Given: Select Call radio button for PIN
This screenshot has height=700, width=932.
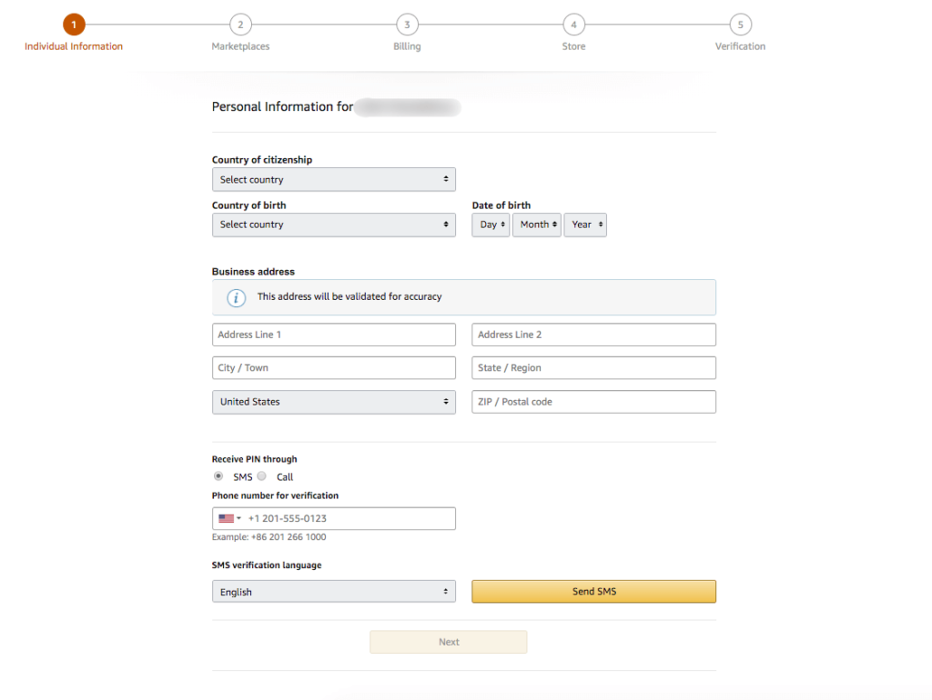Looking at the screenshot, I should (262, 476).
